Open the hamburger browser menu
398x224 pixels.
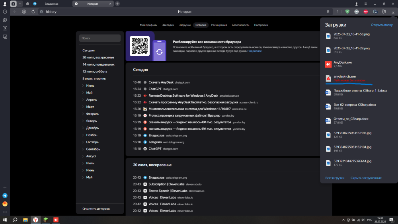[x=365, y=4]
